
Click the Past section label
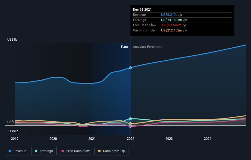click(124, 47)
